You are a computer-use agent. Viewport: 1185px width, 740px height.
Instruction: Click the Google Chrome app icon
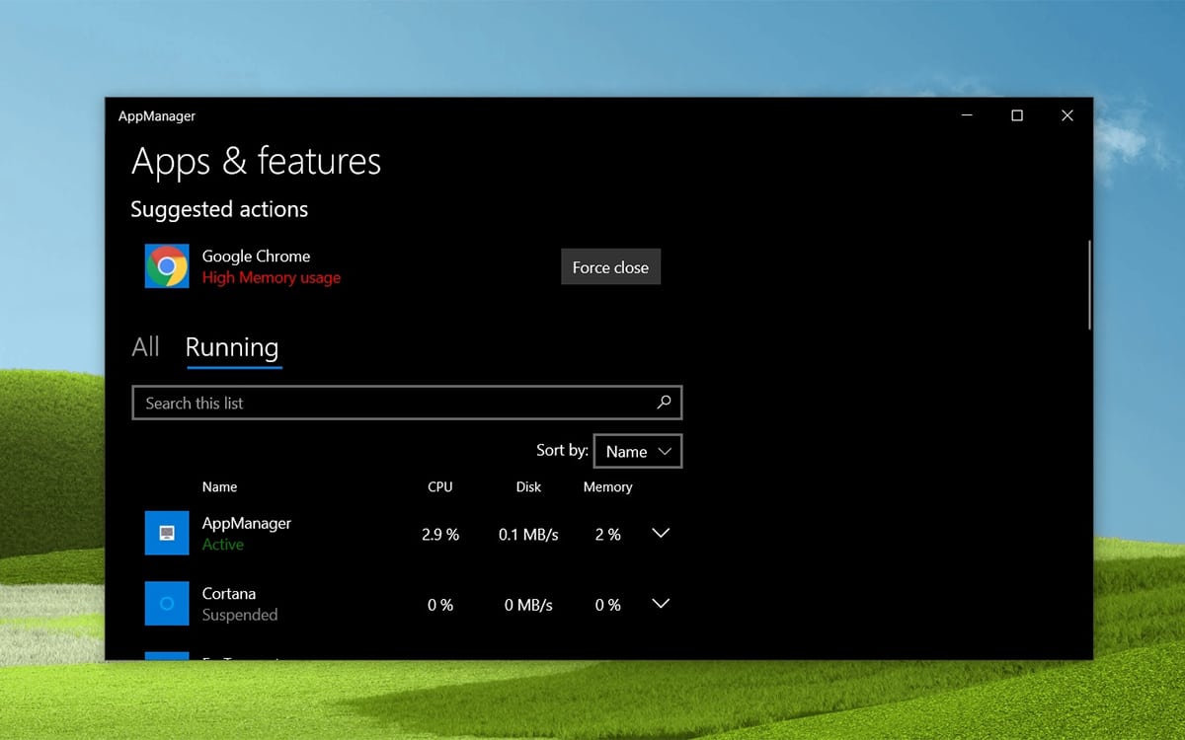tap(167, 266)
